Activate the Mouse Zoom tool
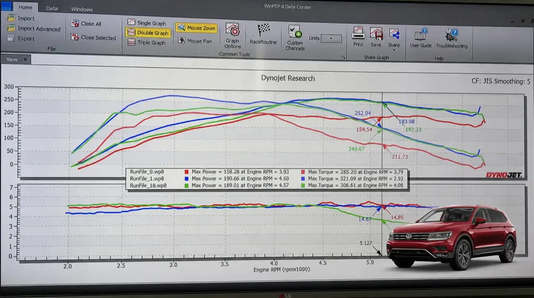The height and width of the screenshot is (298, 534). tap(196, 28)
